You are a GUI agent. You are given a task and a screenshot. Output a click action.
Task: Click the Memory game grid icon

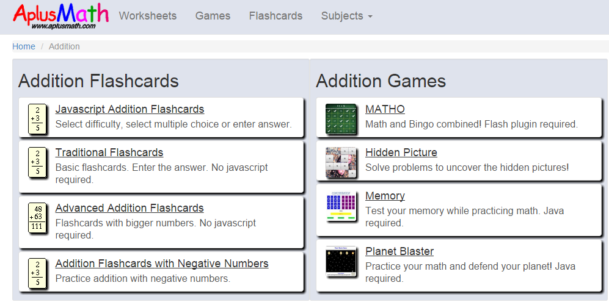click(341, 207)
